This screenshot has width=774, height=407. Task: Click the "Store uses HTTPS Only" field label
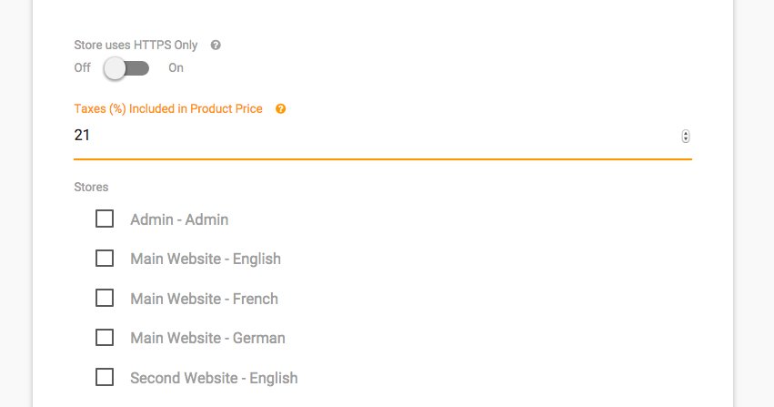[136, 45]
